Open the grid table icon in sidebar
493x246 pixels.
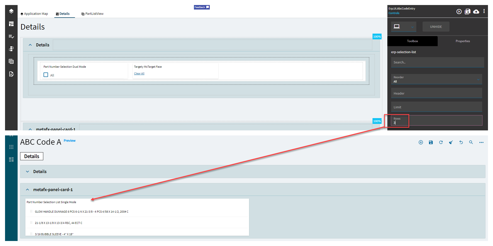(11, 61)
